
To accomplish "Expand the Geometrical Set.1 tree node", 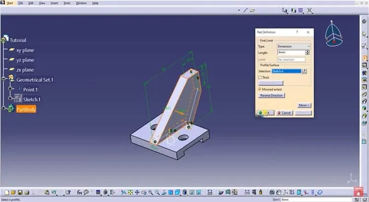I will point(3,78).
